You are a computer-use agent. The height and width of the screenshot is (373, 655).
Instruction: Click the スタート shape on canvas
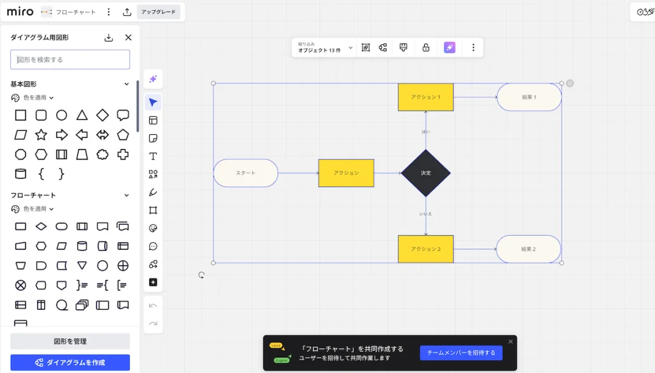(x=246, y=173)
